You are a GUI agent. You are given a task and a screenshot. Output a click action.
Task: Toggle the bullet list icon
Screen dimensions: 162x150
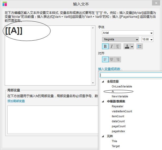[140, 46]
